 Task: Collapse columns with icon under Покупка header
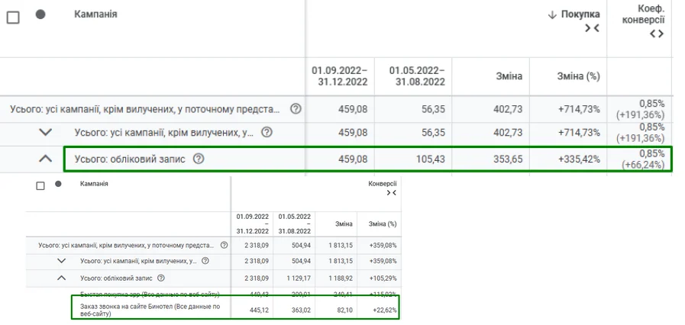[x=592, y=28]
